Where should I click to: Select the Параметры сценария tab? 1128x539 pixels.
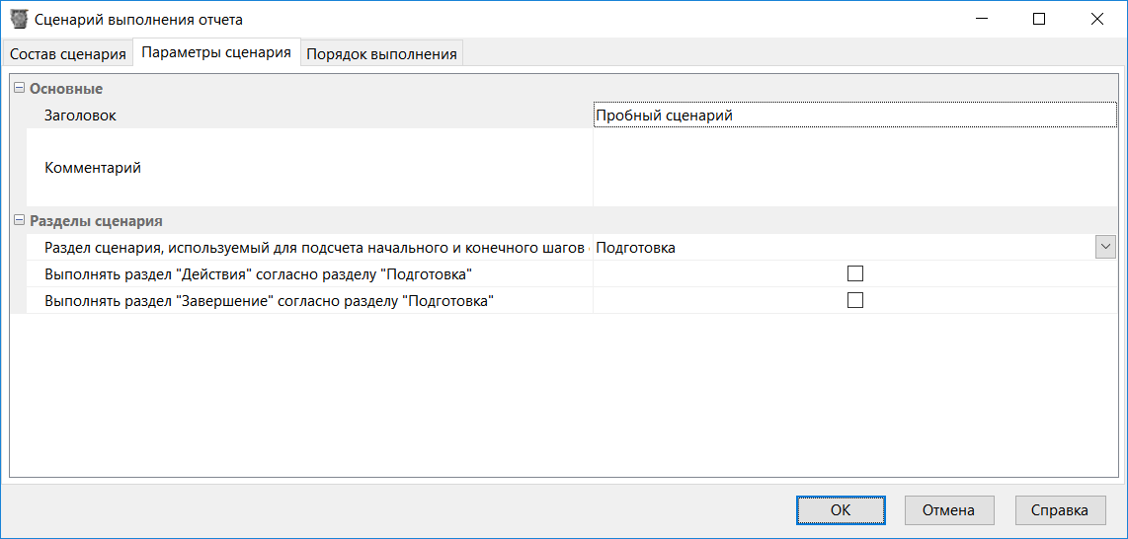216,52
